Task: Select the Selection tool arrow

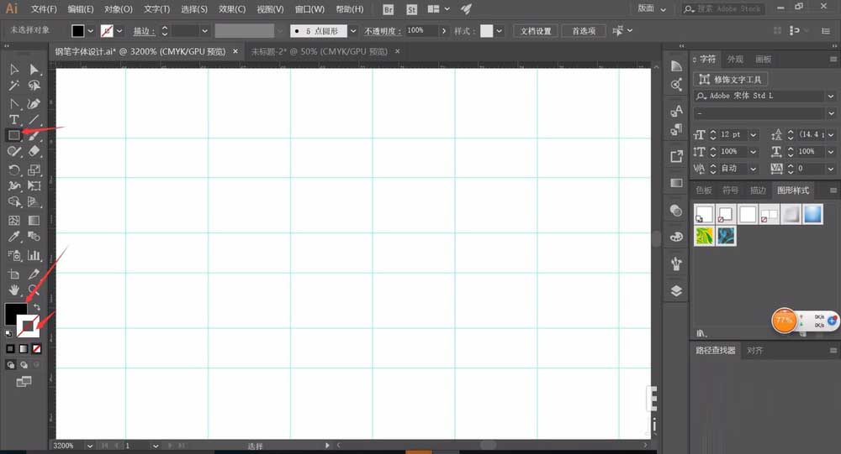Action: pyautogui.click(x=14, y=70)
